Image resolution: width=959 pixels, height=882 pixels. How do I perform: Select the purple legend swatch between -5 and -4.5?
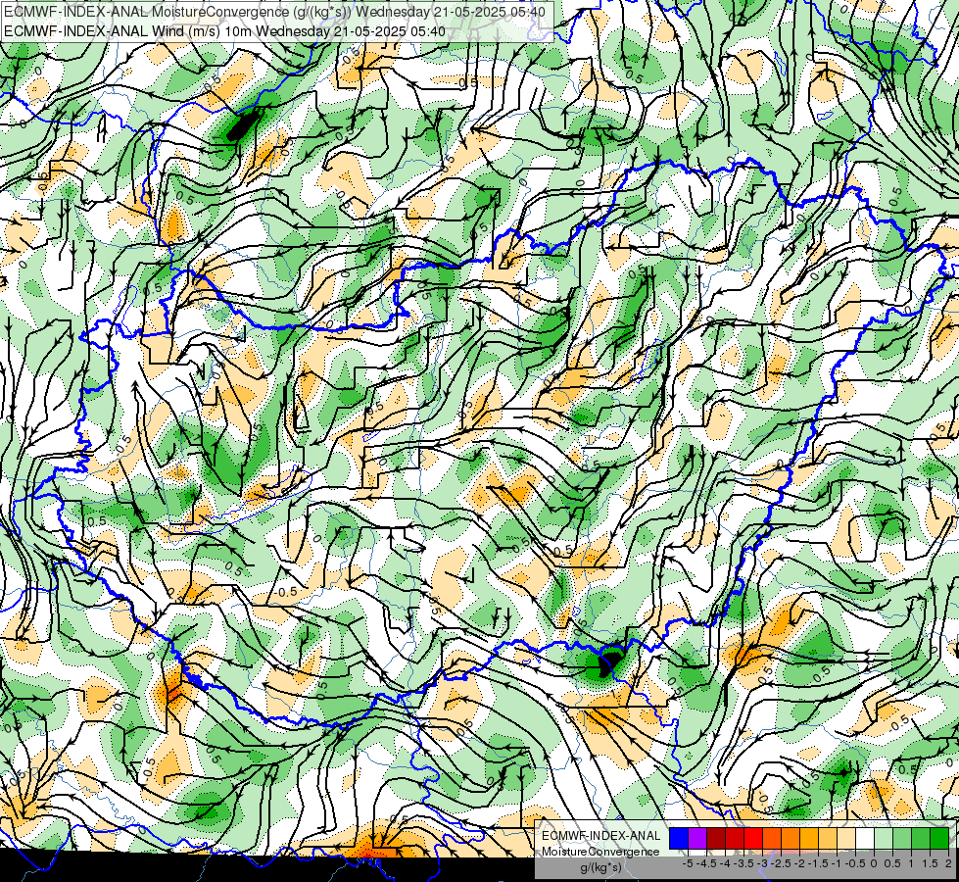(697, 838)
